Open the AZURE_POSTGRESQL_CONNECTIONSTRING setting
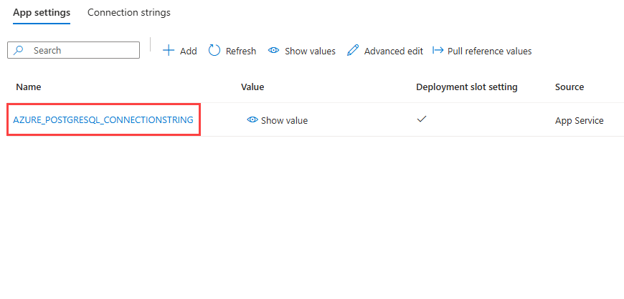 tap(103, 120)
